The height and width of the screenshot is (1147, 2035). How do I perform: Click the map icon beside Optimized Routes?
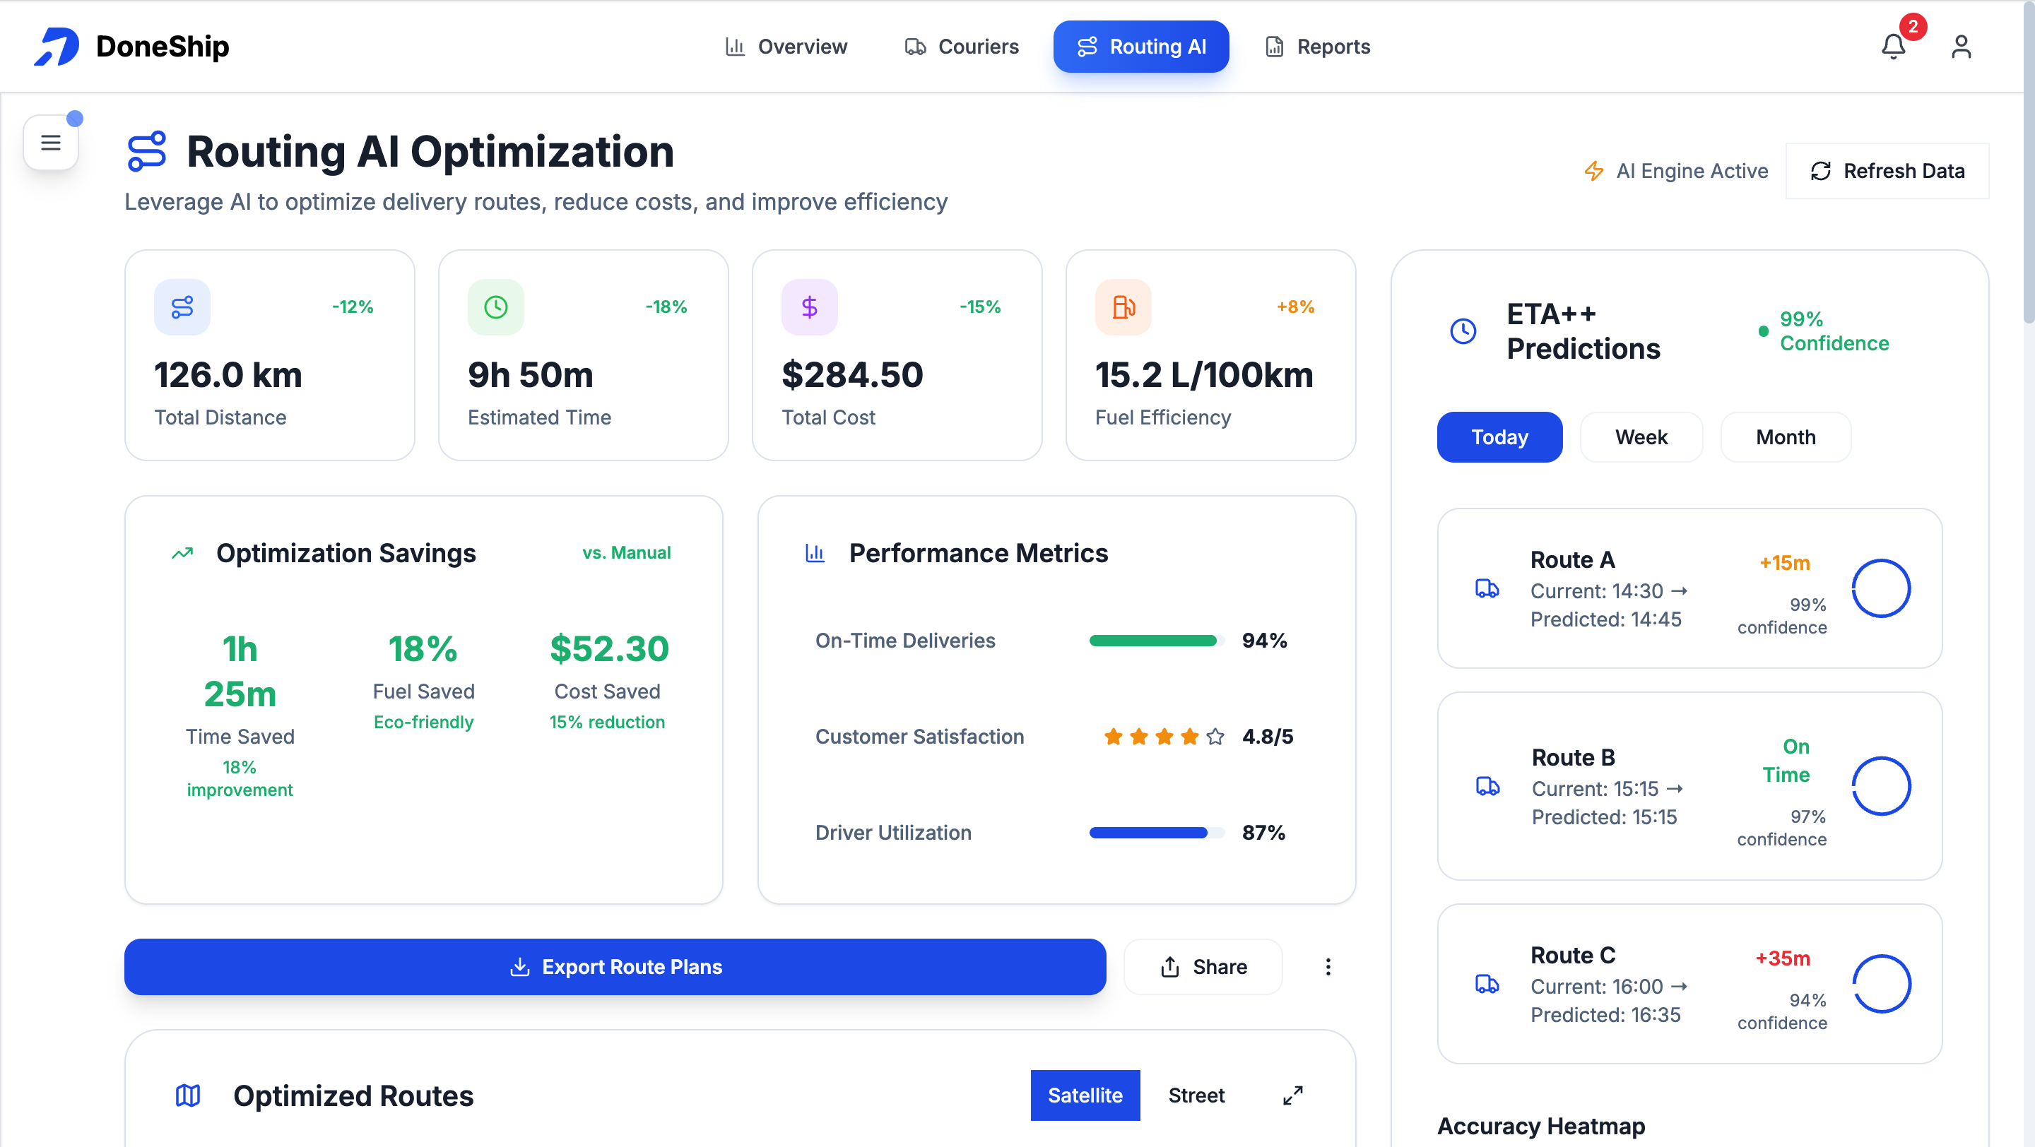coord(188,1095)
